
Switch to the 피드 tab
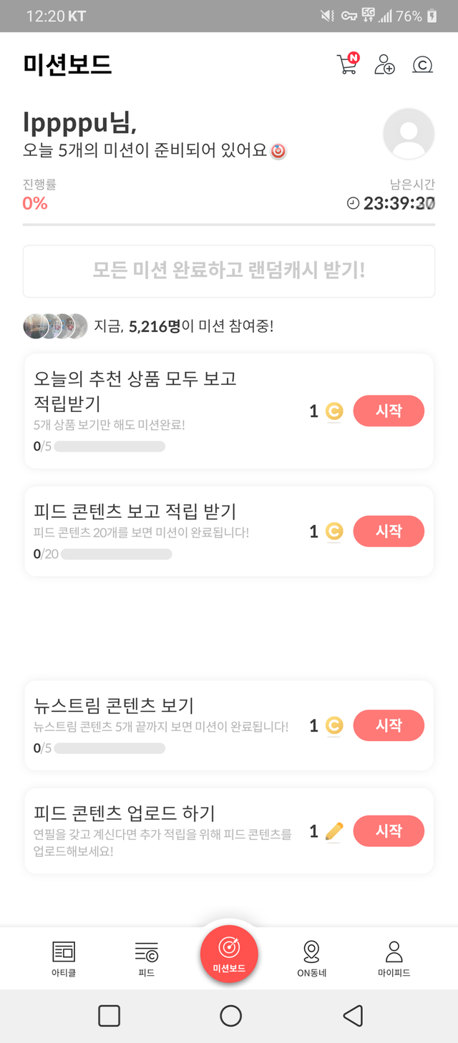tap(147, 957)
